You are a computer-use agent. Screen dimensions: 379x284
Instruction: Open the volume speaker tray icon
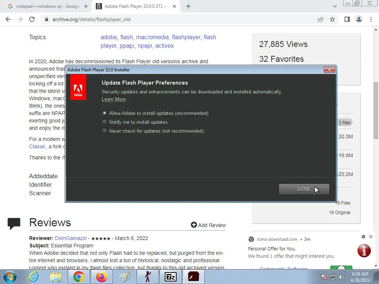[x=342, y=277]
